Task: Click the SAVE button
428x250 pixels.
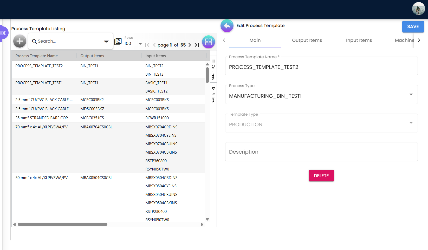Action: [413, 27]
